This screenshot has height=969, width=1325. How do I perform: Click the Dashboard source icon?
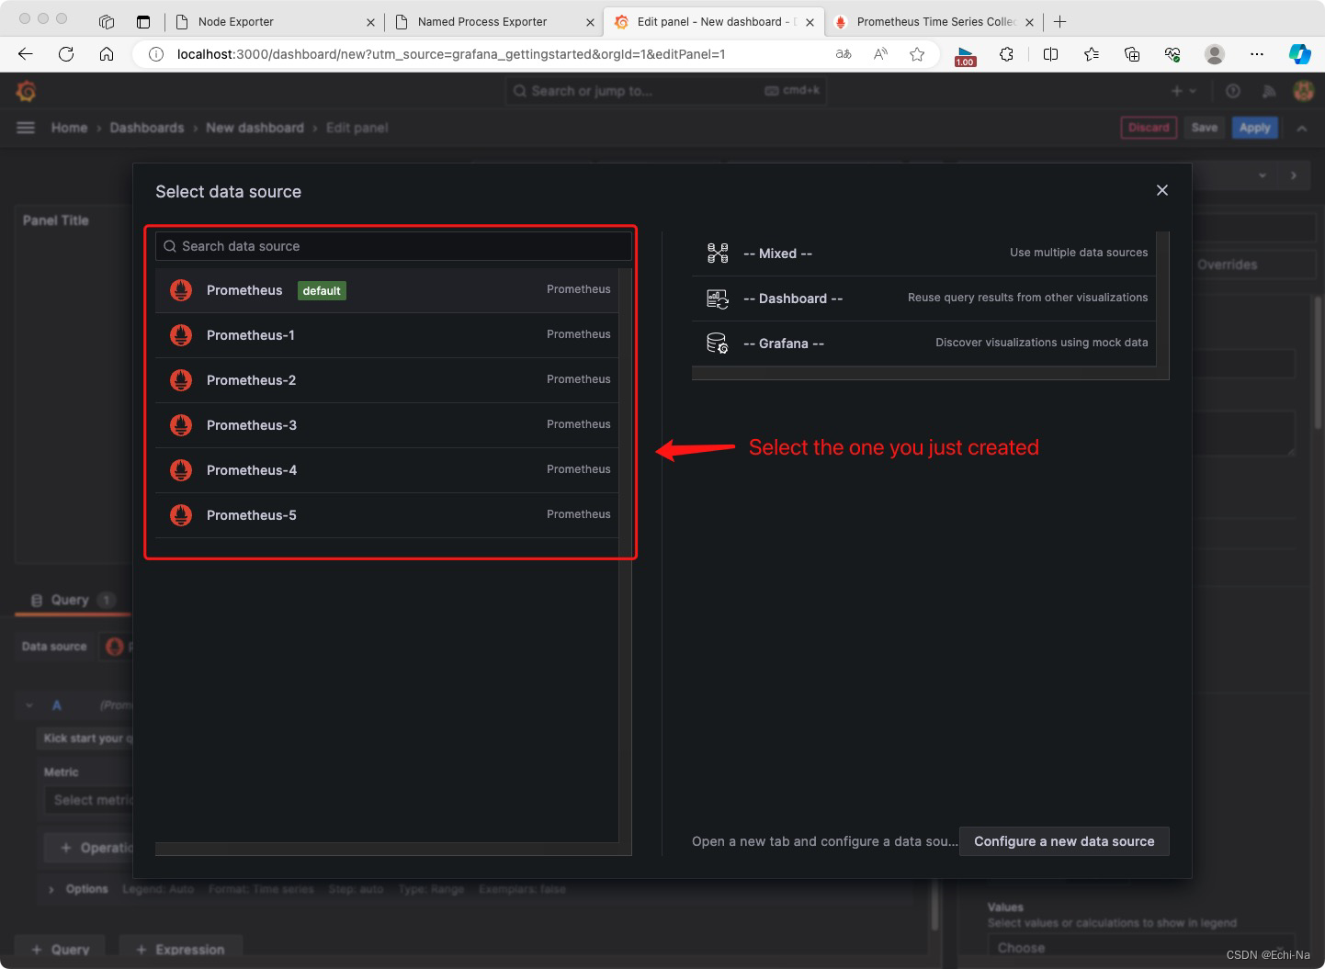[x=718, y=299]
